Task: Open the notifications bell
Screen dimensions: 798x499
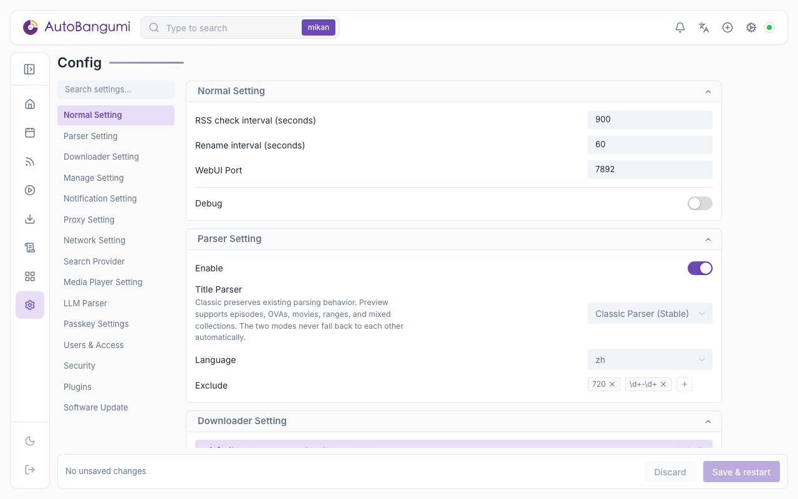Action: 680,27
